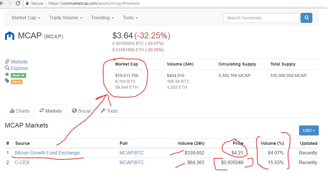Click the wrench icon on Tools tab

click(x=103, y=111)
